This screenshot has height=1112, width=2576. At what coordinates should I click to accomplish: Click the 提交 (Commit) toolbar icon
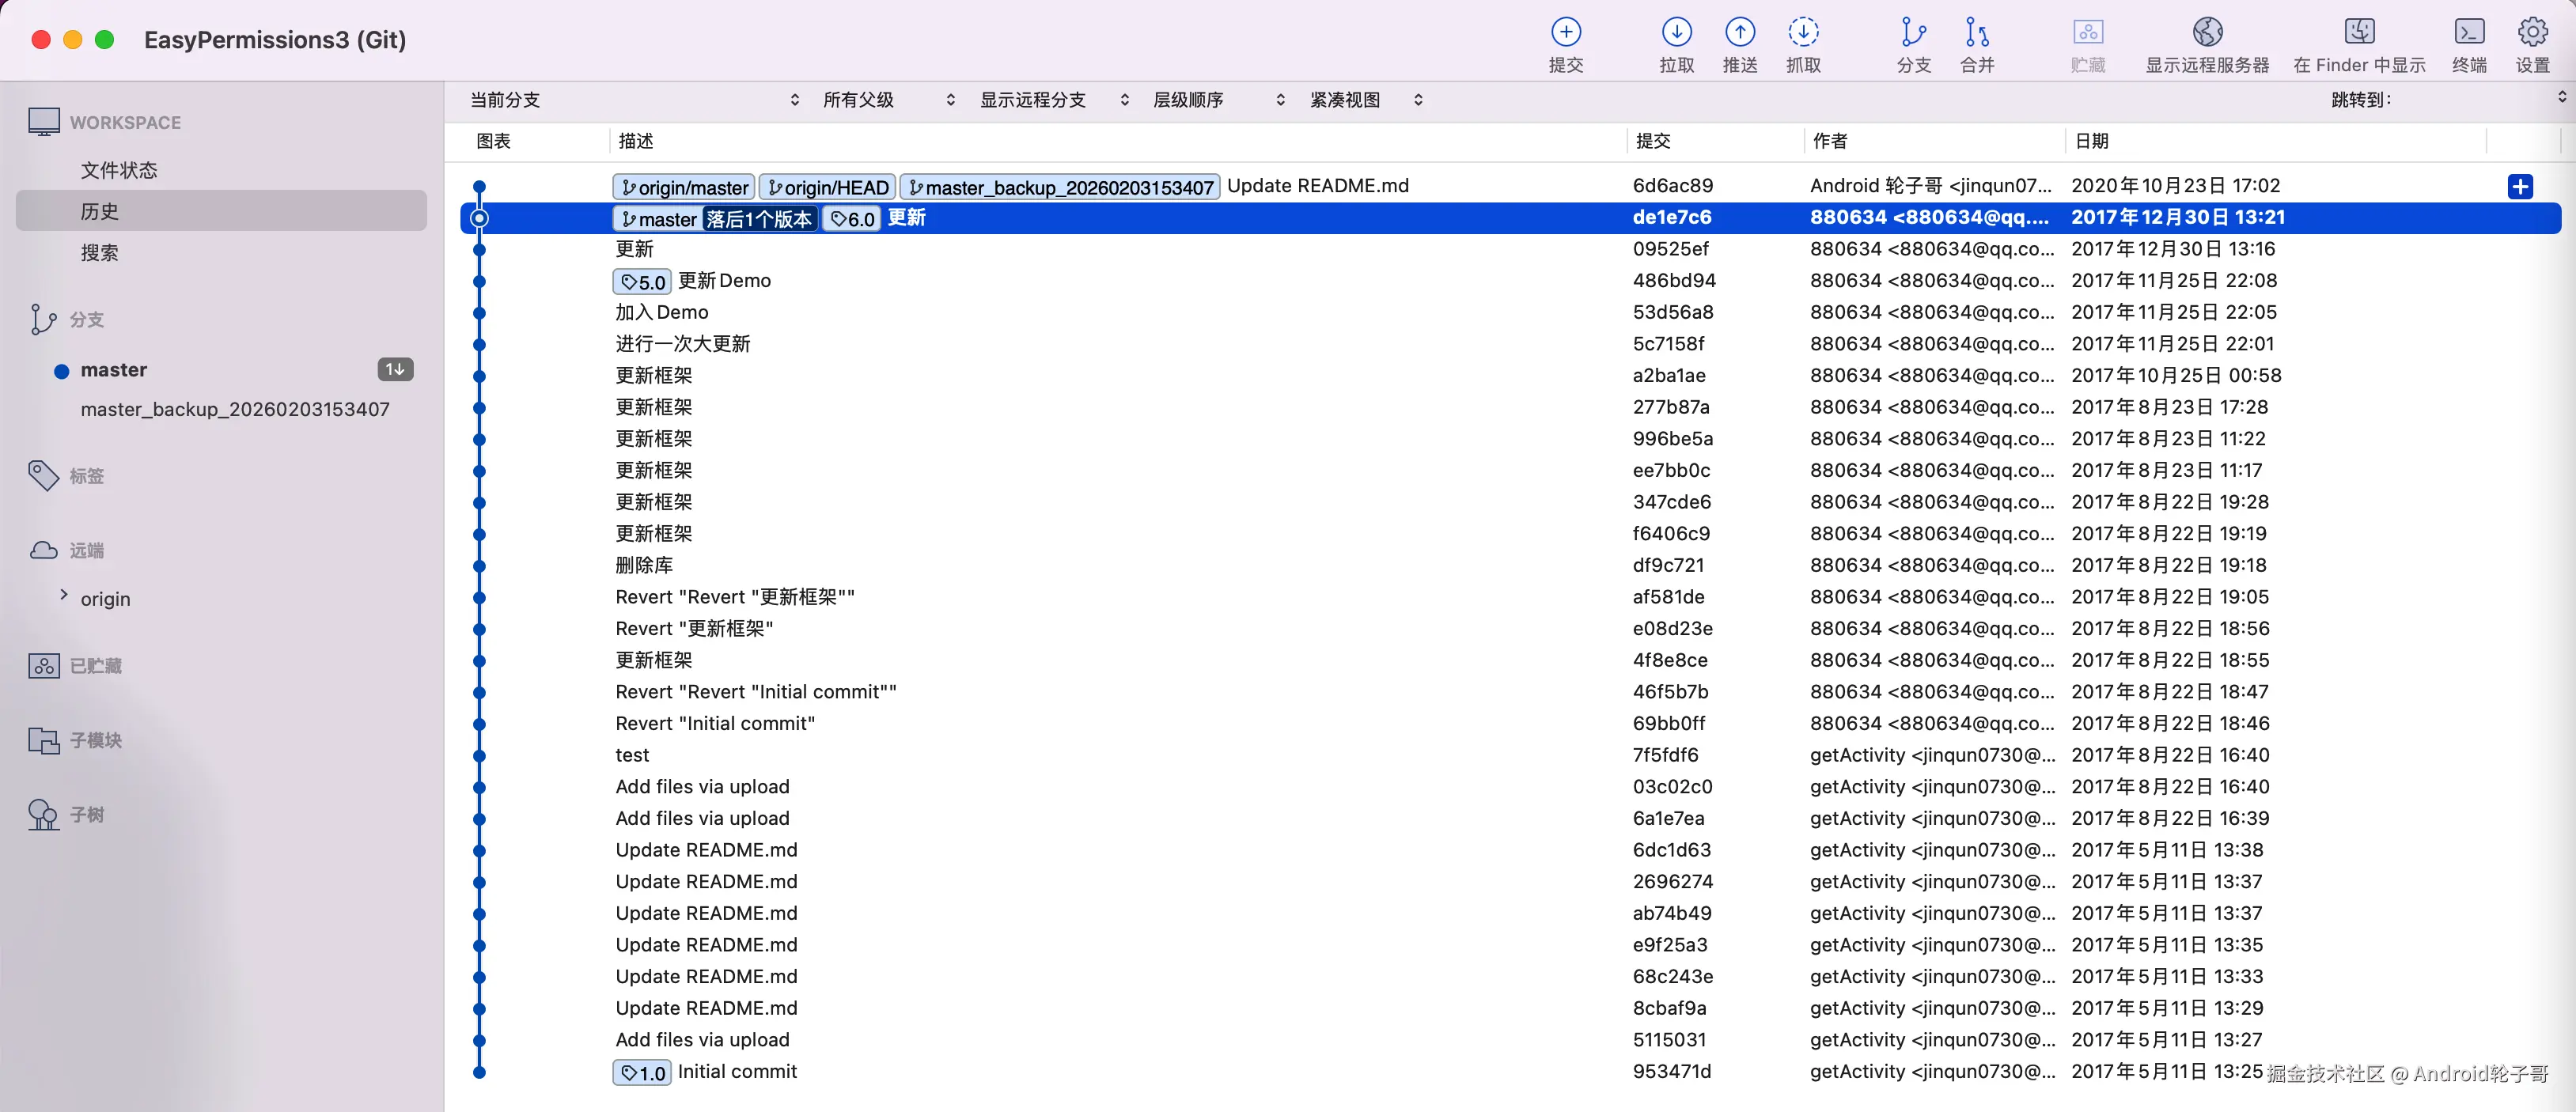coord(1565,33)
